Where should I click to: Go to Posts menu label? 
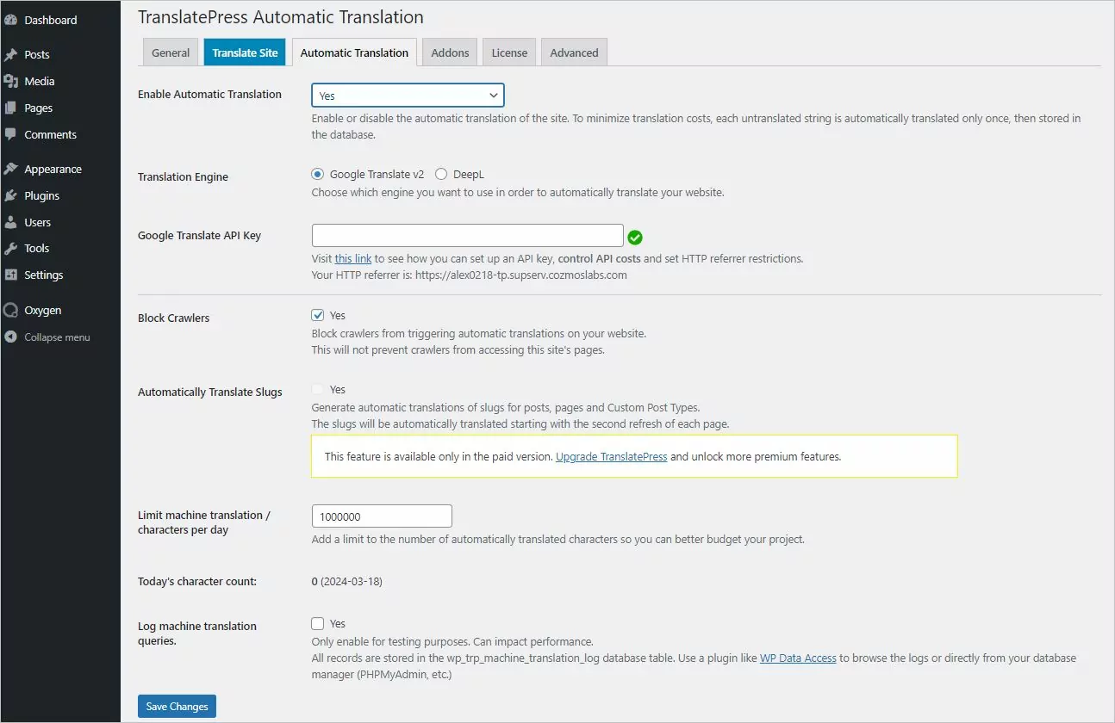pyautogui.click(x=37, y=54)
